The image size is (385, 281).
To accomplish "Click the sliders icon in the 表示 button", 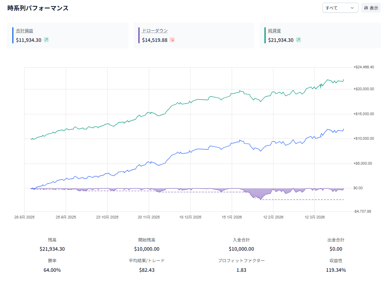I will point(366,8).
